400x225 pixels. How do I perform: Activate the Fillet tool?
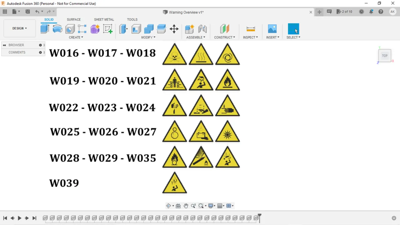[136, 29]
